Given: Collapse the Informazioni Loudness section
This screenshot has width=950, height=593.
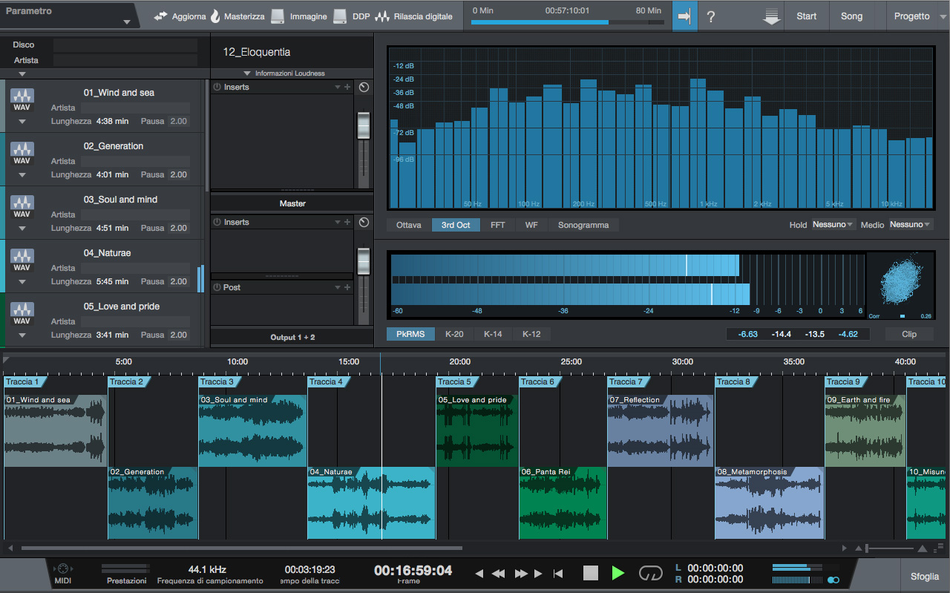Looking at the screenshot, I should (x=247, y=73).
